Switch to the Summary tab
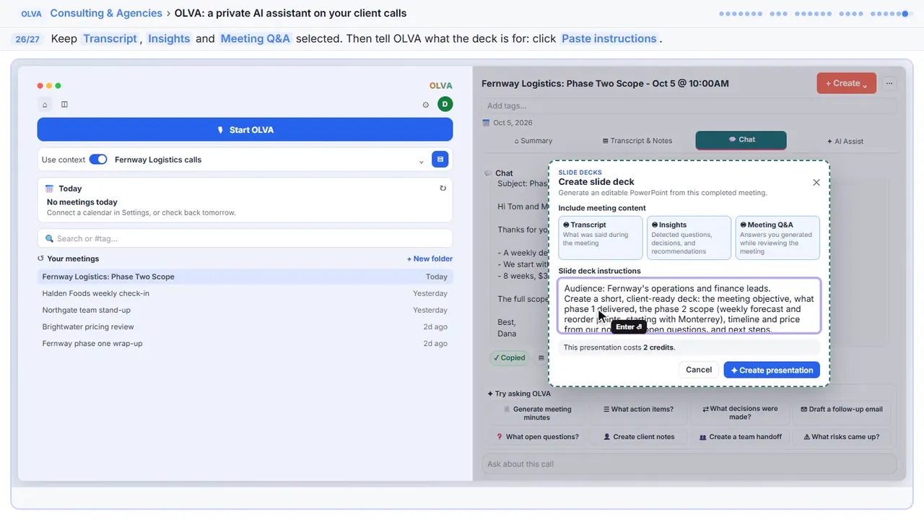Screen dimensions: 924x520 click(x=533, y=141)
